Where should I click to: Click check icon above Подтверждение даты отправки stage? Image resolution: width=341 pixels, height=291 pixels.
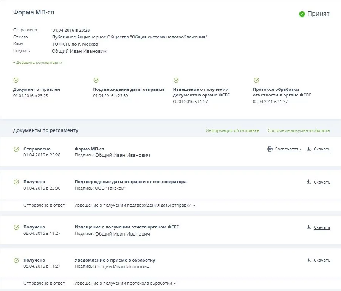tap(96, 80)
